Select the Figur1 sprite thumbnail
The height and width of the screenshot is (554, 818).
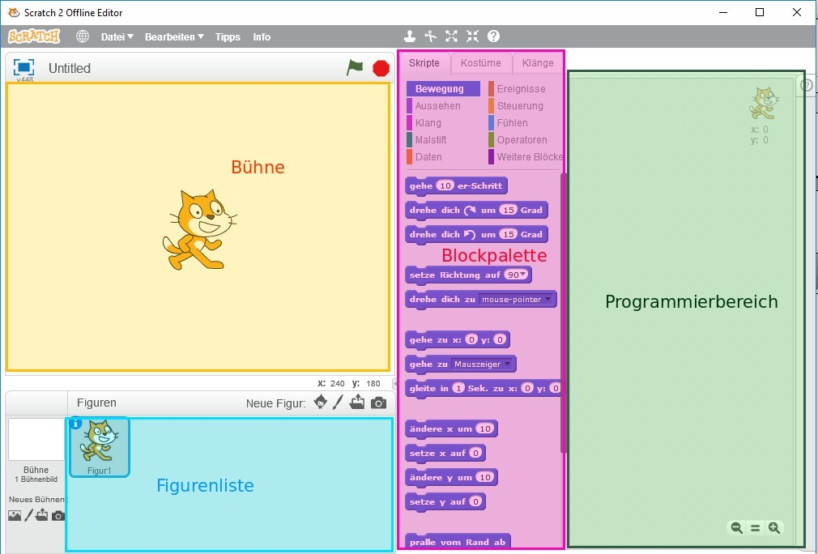point(98,447)
